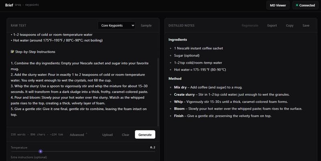Click the 'Mix dry' method step
The width and height of the screenshot is (321, 161).
208,87
